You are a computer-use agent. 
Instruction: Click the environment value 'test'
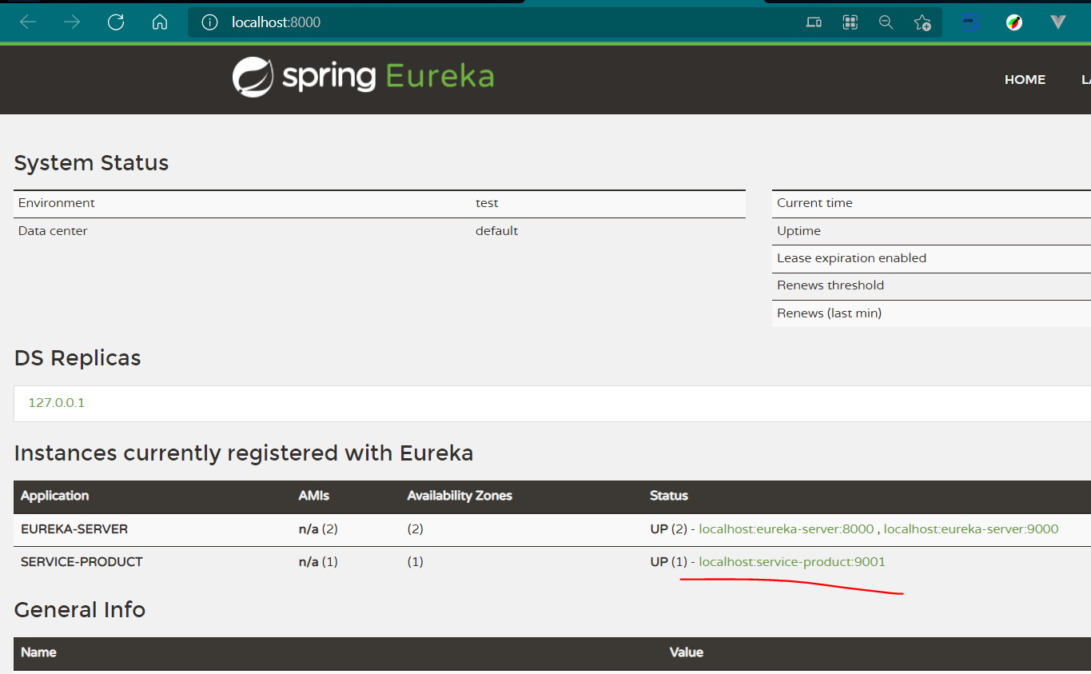coord(487,203)
